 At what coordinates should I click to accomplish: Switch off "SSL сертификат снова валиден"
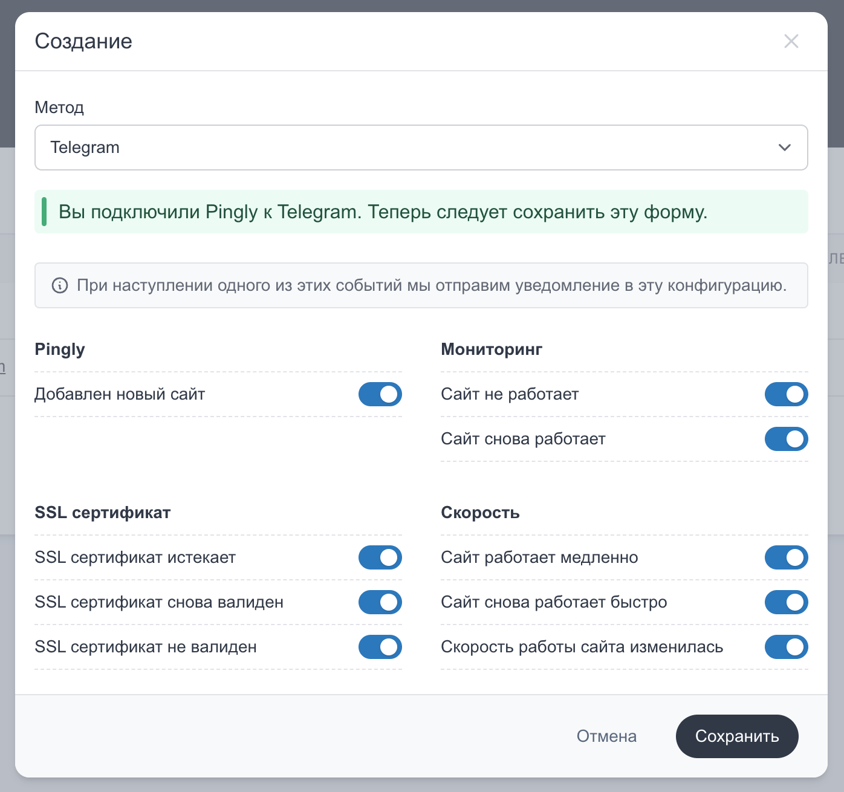[380, 602]
